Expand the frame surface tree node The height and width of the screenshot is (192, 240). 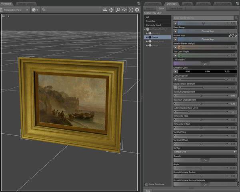click(147, 37)
